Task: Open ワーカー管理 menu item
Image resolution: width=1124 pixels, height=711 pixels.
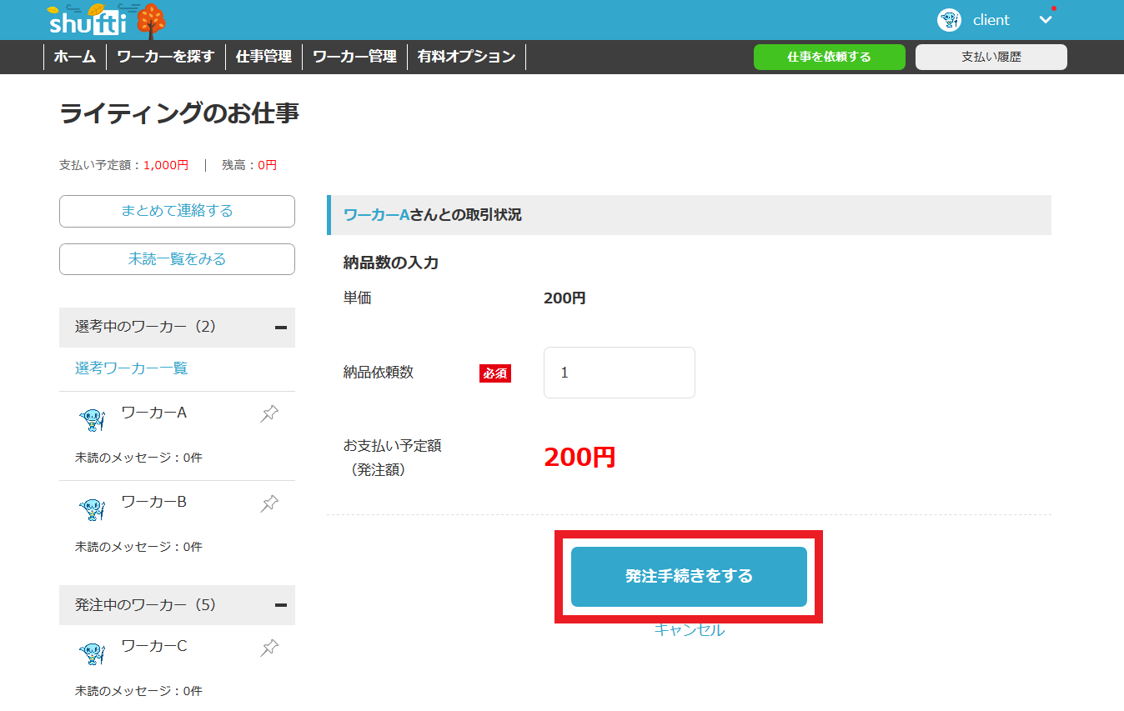Action: (354, 57)
